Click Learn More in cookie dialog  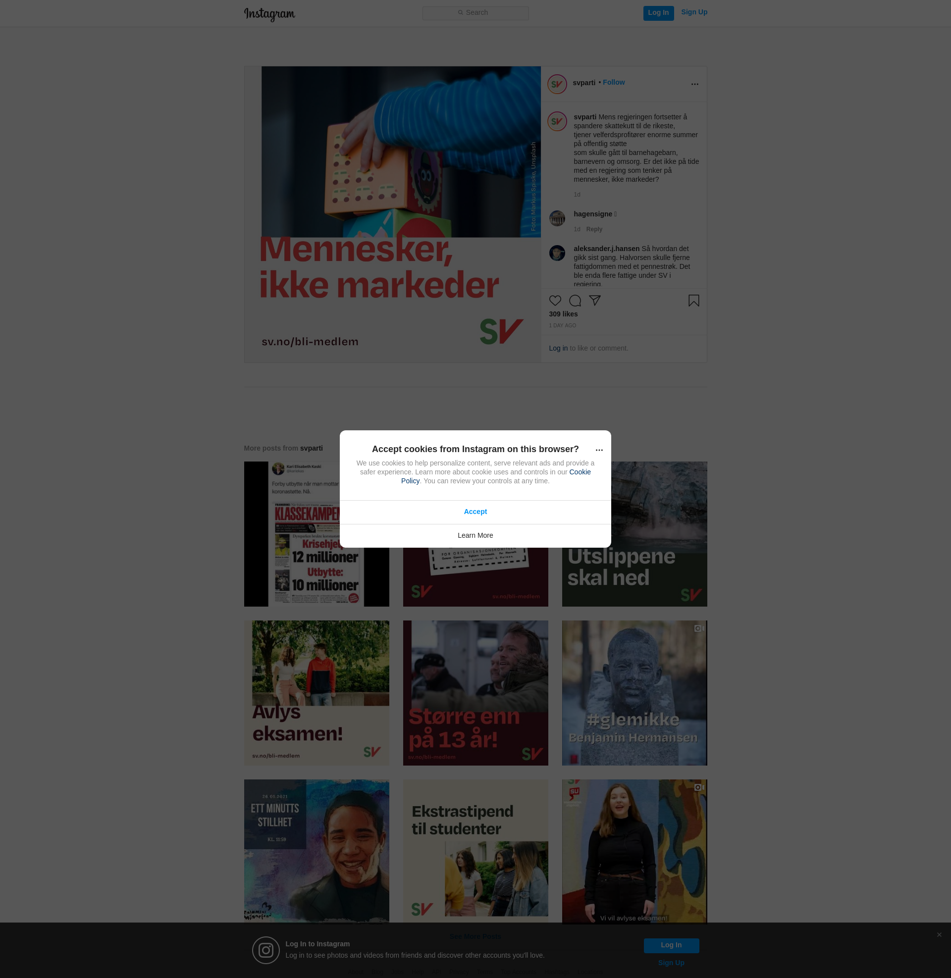(x=475, y=536)
